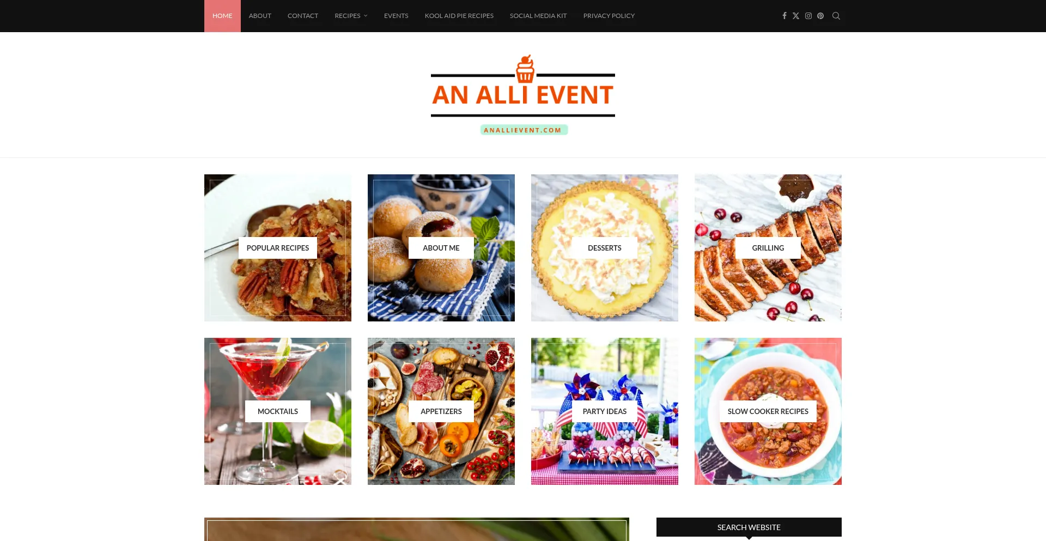Open the Popular Recipes category tile

pos(278,248)
